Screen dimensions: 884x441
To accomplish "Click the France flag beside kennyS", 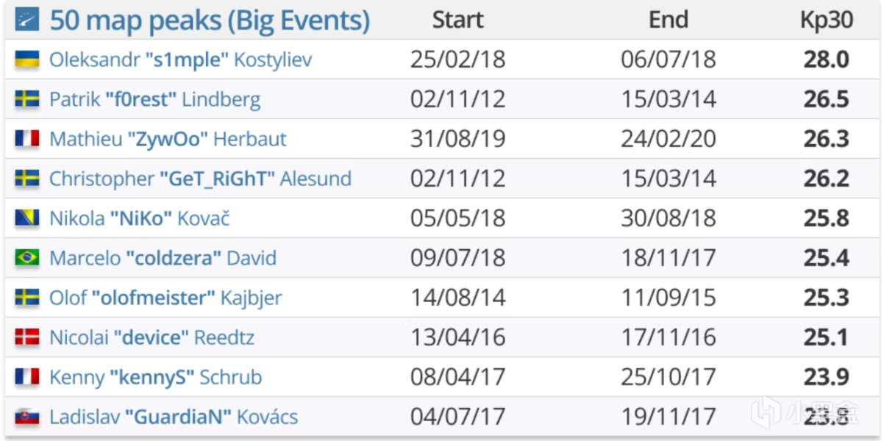I will point(27,377).
